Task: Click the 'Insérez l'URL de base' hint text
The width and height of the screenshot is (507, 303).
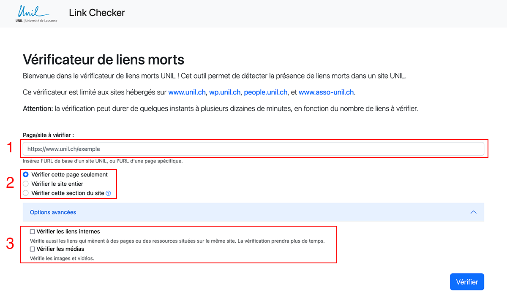Action: point(103,161)
